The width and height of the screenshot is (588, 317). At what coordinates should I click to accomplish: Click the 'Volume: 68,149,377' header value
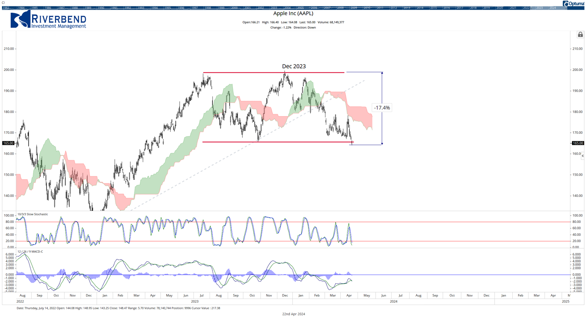[331, 22]
